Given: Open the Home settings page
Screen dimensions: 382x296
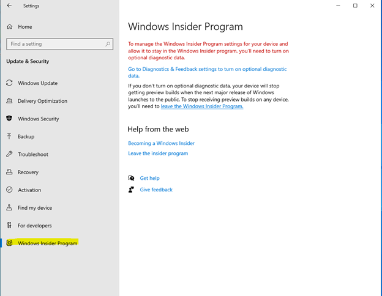Looking at the screenshot, I should pos(25,27).
